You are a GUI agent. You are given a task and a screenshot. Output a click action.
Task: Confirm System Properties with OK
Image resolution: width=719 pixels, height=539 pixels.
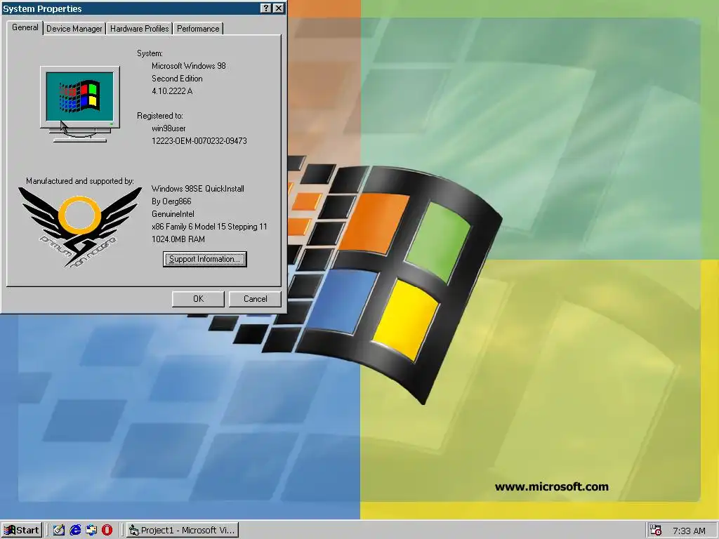(x=198, y=299)
